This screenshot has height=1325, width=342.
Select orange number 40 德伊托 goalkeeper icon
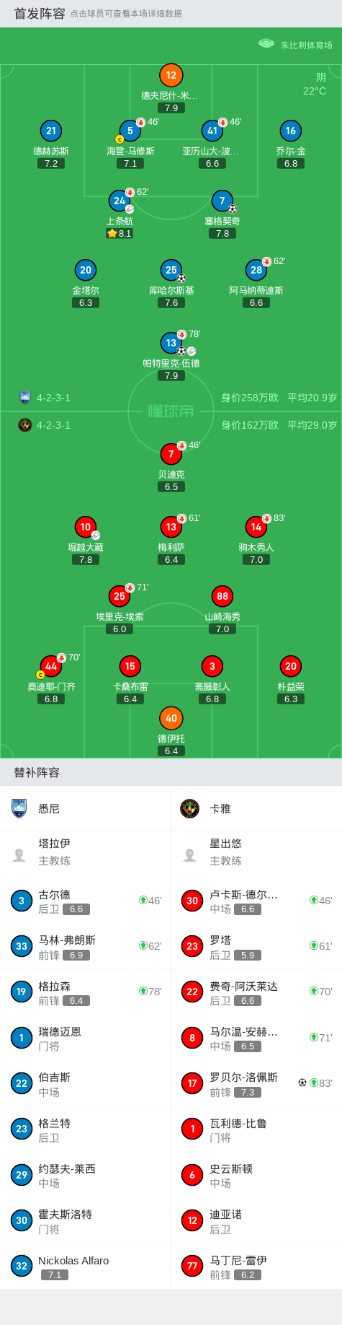coord(171,718)
